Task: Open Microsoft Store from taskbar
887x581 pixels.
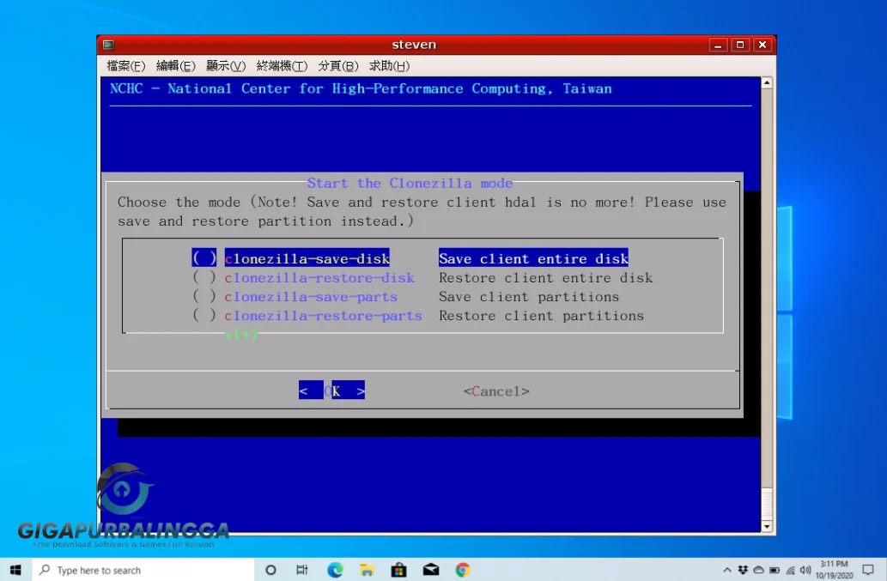Action: [x=398, y=570]
